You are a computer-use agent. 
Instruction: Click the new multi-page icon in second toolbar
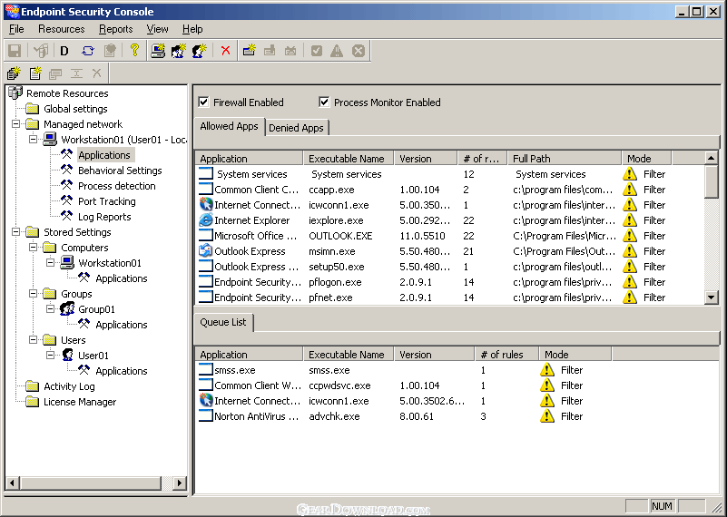[14, 73]
